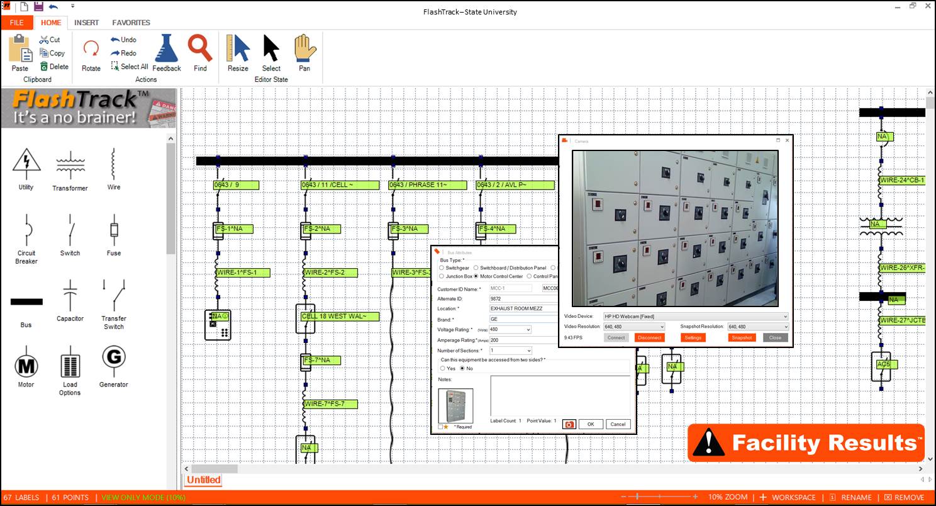Select the Transformer symbol in the palette
Screen dimensions: 936x506
[x=70, y=164]
